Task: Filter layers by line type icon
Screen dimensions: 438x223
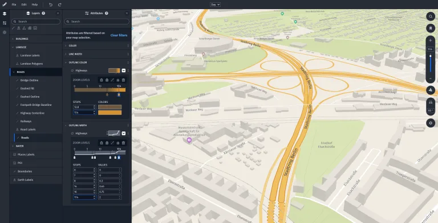Action: pyautogui.click(x=13, y=28)
